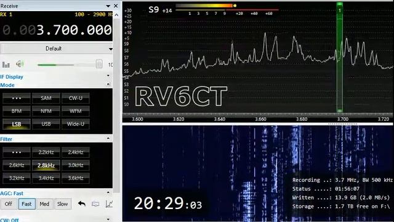Open the Default profile dropdown
394x222 pixels.
click(56, 49)
